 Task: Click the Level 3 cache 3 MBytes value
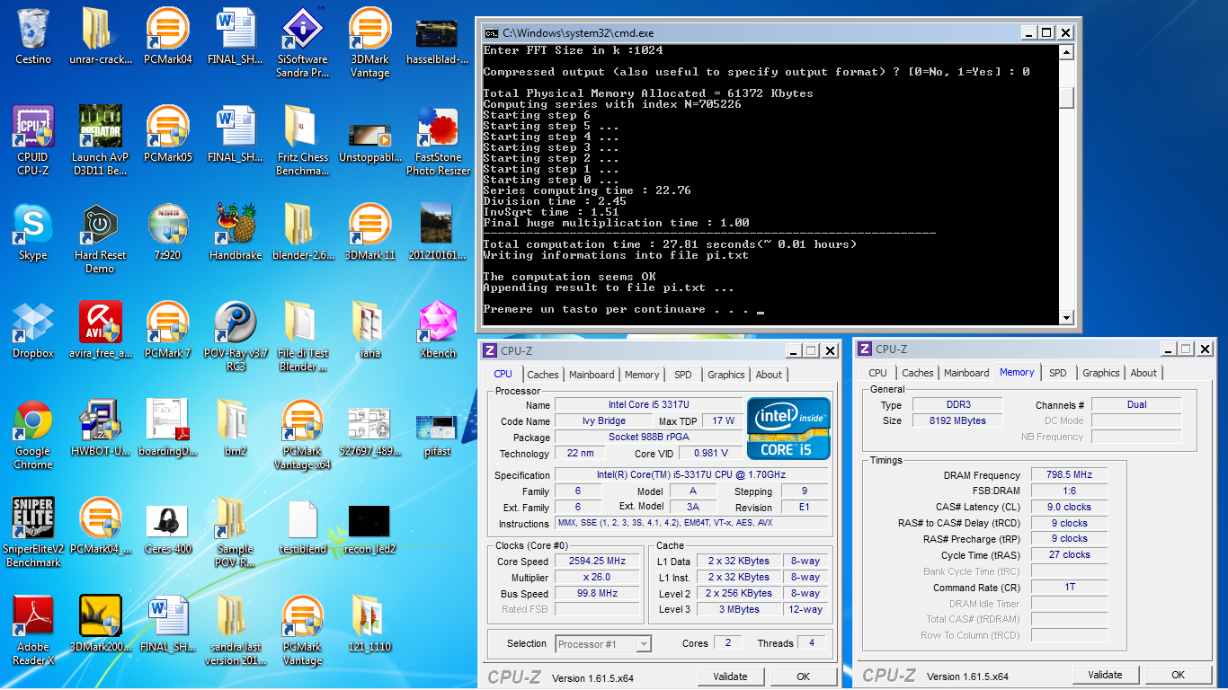click(x=740, y=609)
